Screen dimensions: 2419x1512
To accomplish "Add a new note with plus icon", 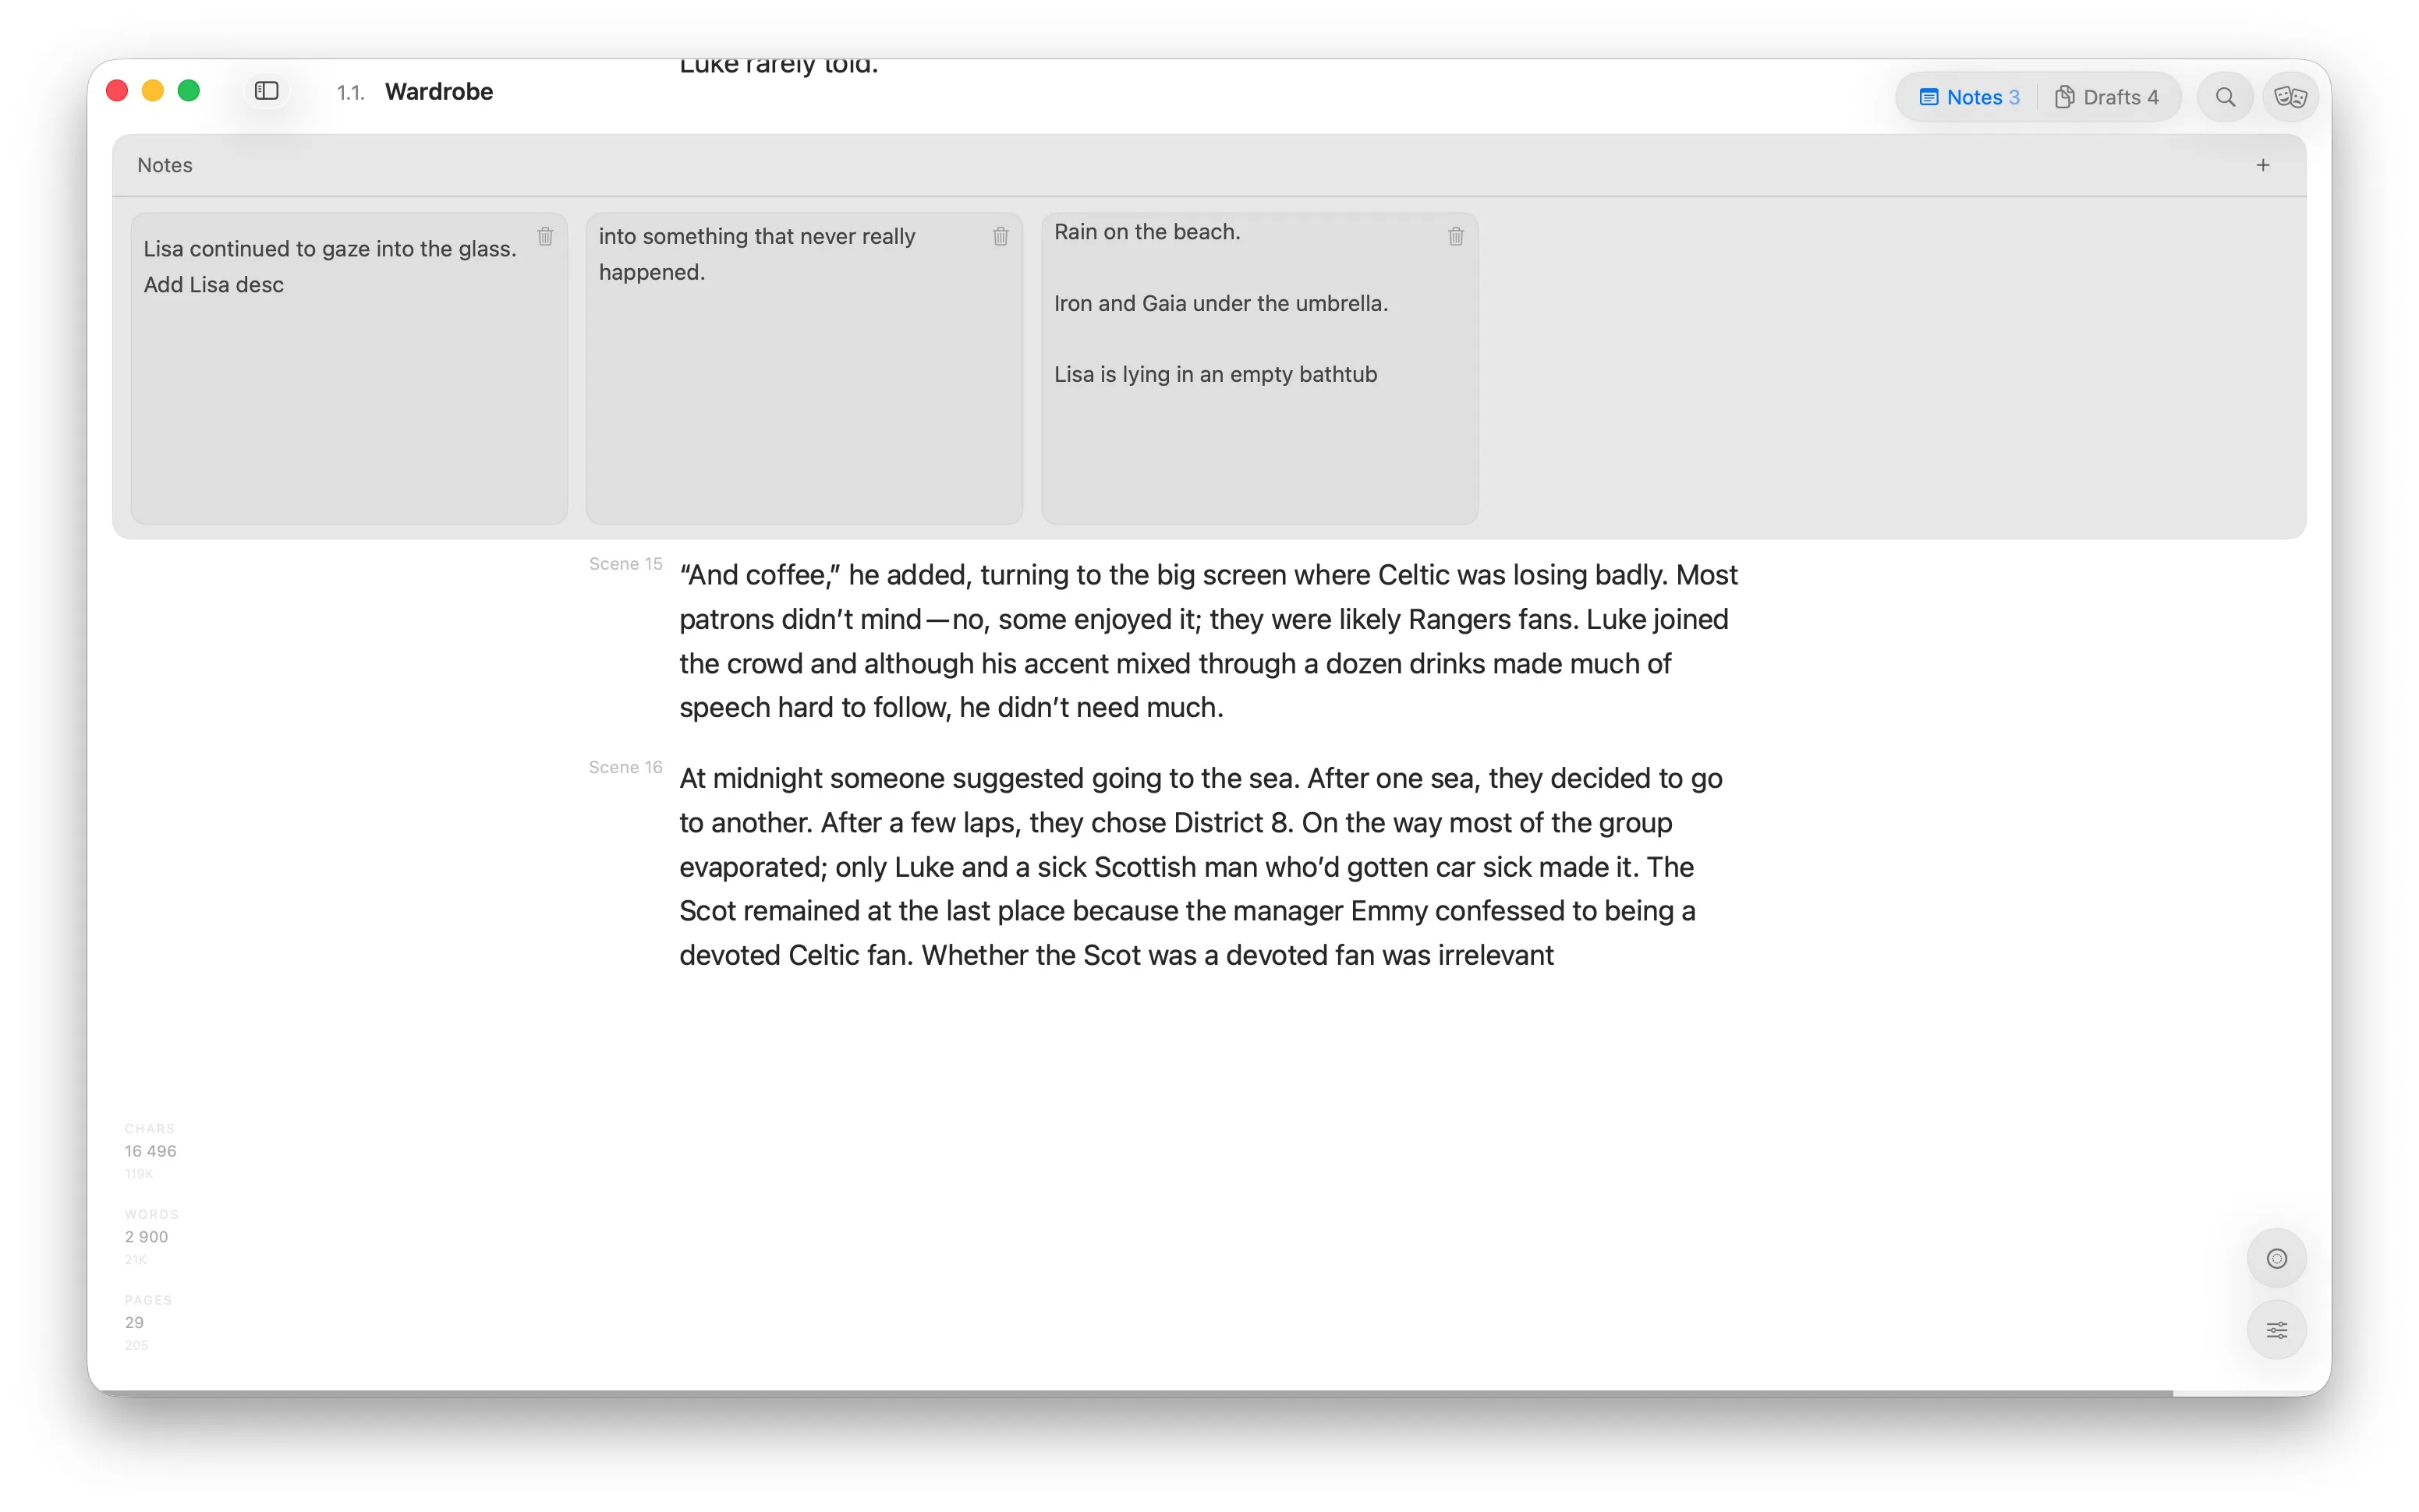I will 2263,165.
